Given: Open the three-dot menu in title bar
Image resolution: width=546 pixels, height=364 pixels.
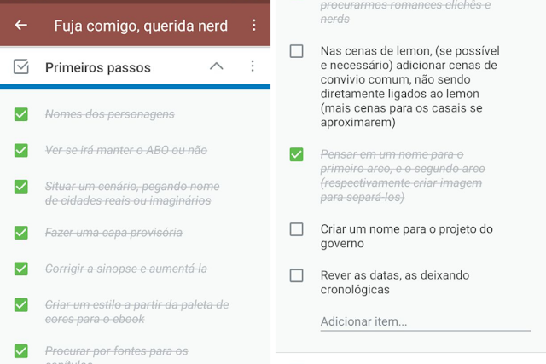Looking at the screenshot, I should [x=253, y=26].
